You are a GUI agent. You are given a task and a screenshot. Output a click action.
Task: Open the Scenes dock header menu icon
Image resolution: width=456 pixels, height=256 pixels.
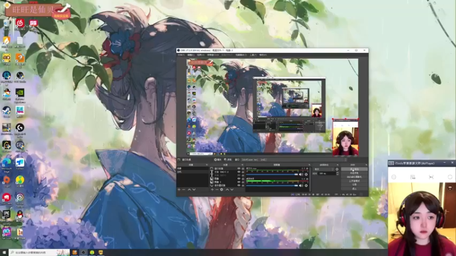pos(207,165)
